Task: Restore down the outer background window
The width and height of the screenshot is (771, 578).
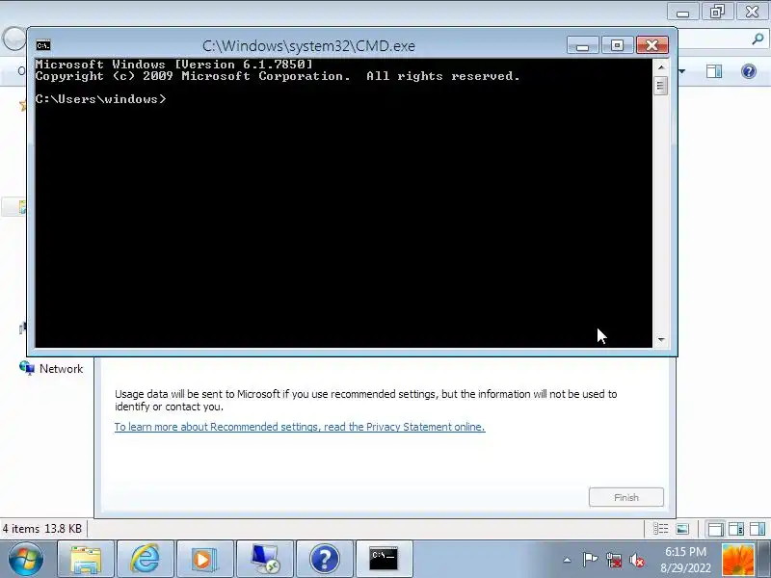Action: (717, 12)
